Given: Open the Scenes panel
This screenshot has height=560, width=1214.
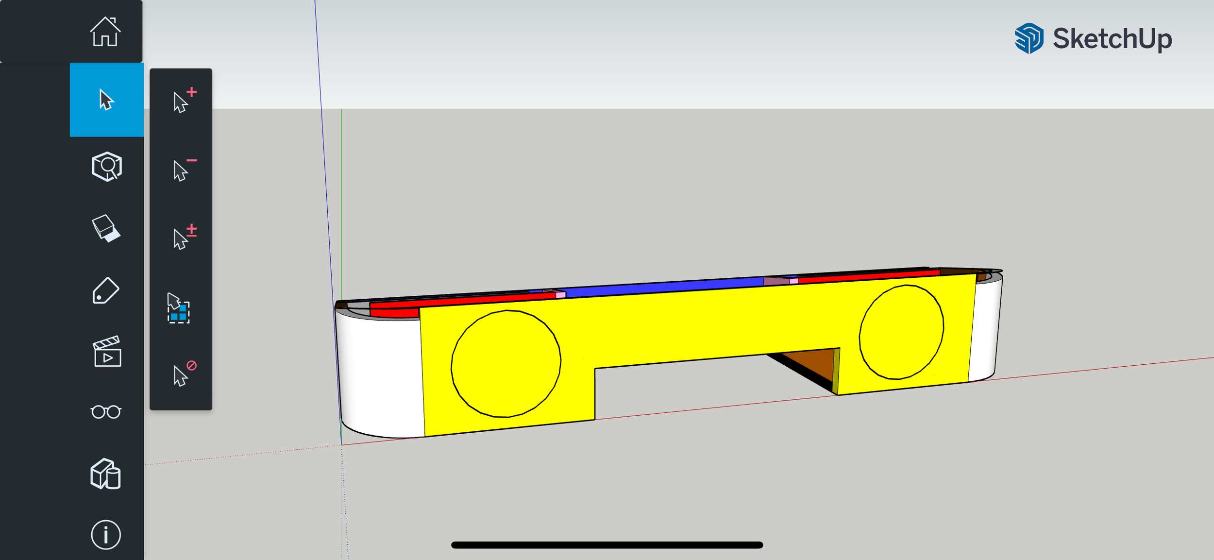Looking at the screenshot, I should pyautogui.click(x=107, y=352).
